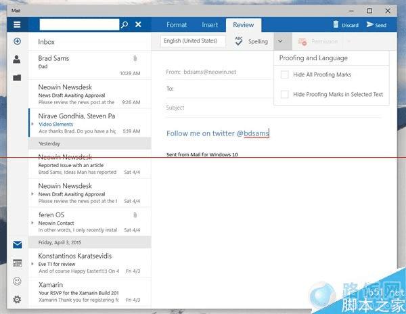Open the feren OS email
Image resolution: width=406 pixels, height=314 pixels.
[x=89, y=222]
